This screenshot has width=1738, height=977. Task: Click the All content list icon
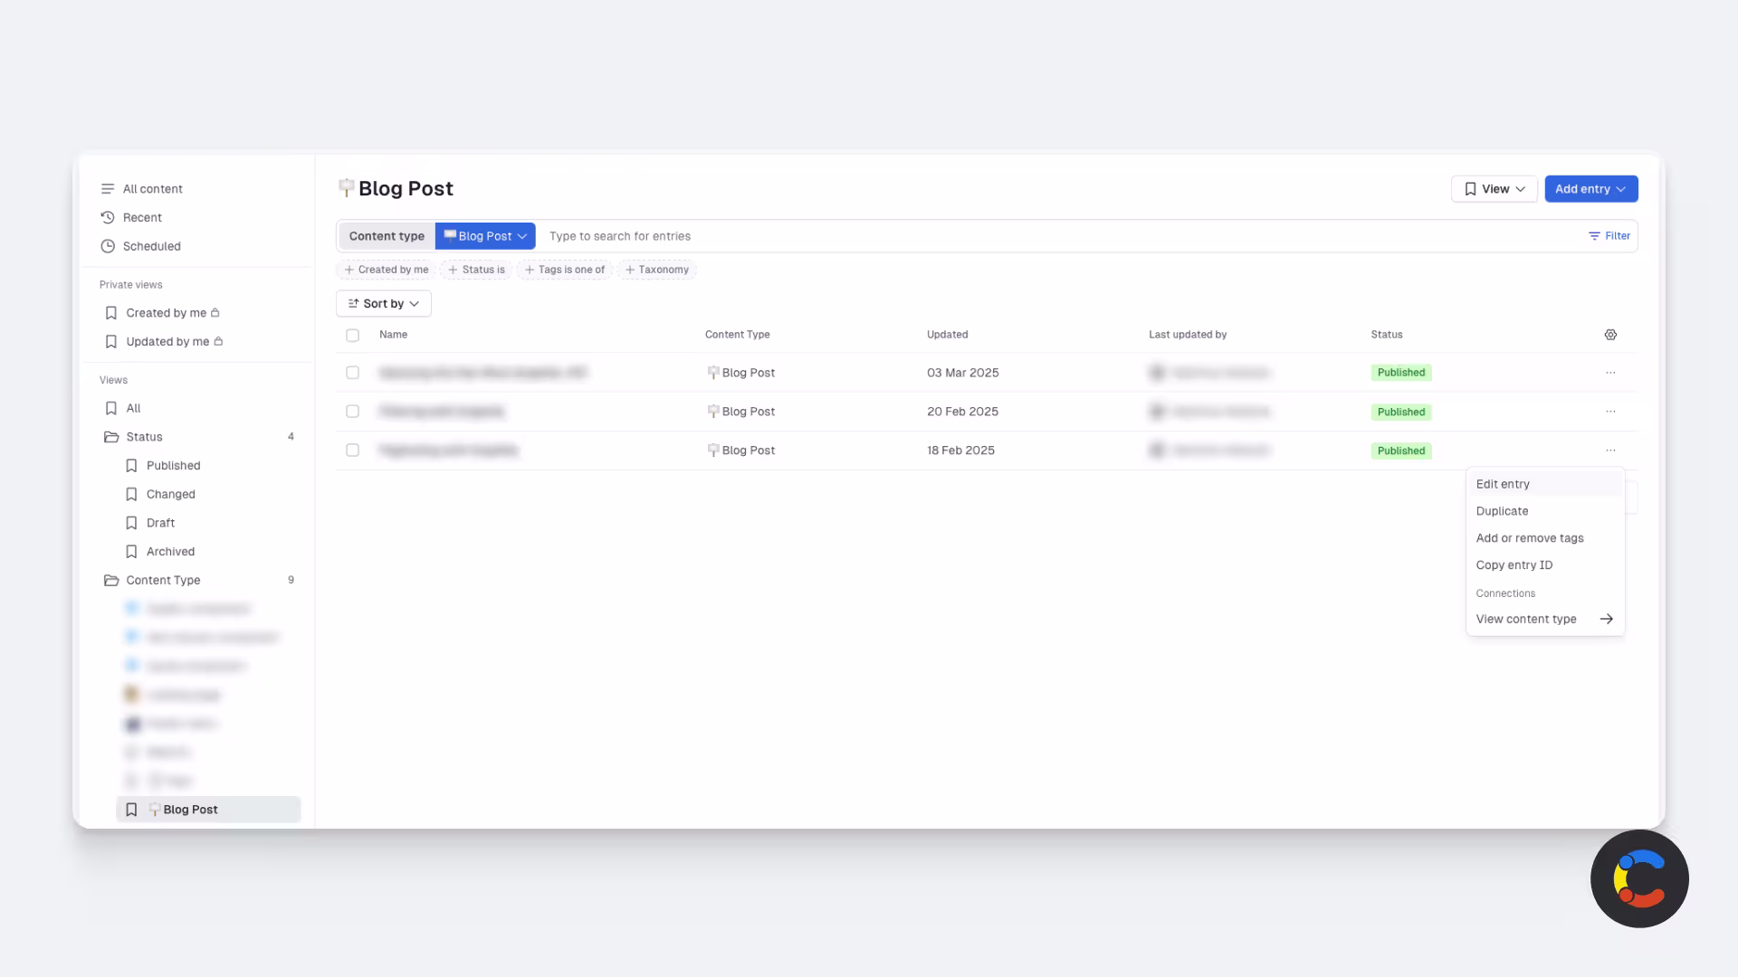[x=108, y=189]
